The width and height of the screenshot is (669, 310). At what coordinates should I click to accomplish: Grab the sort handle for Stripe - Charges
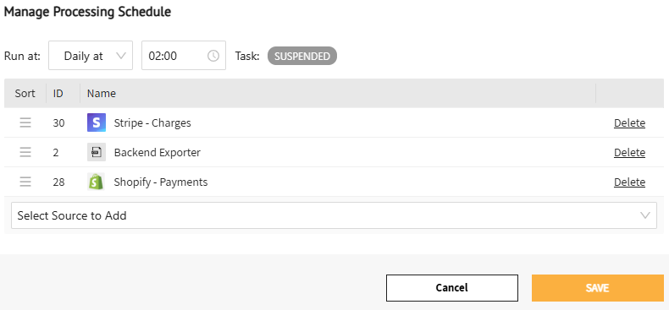[25, 122]
